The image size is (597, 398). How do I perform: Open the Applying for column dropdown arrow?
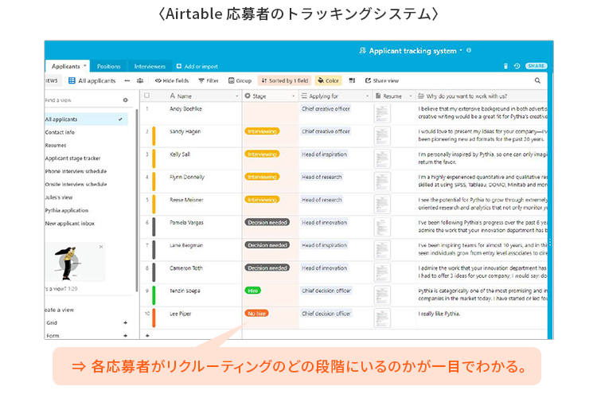point(367,96)
